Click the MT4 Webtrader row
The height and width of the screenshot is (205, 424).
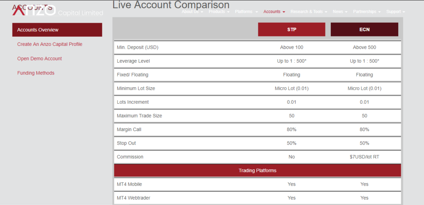[258, 198]
